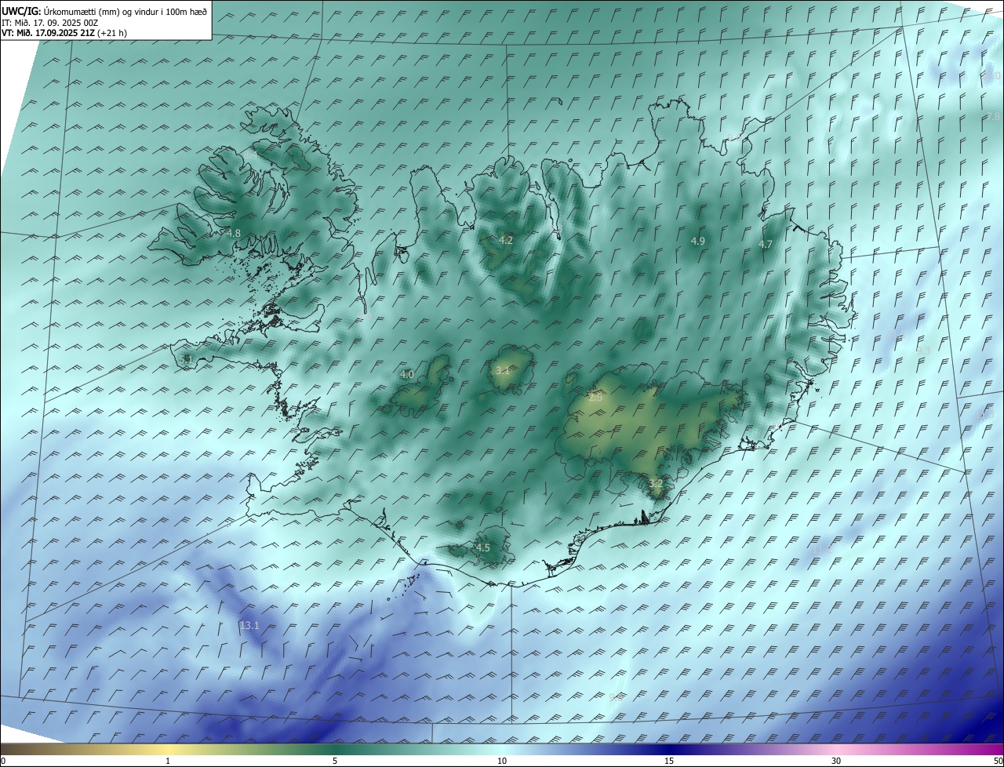This screenshot has width=1004, height=767.
Task: Click the pink colorbar segment above label 30
Action: click(836, 749)
